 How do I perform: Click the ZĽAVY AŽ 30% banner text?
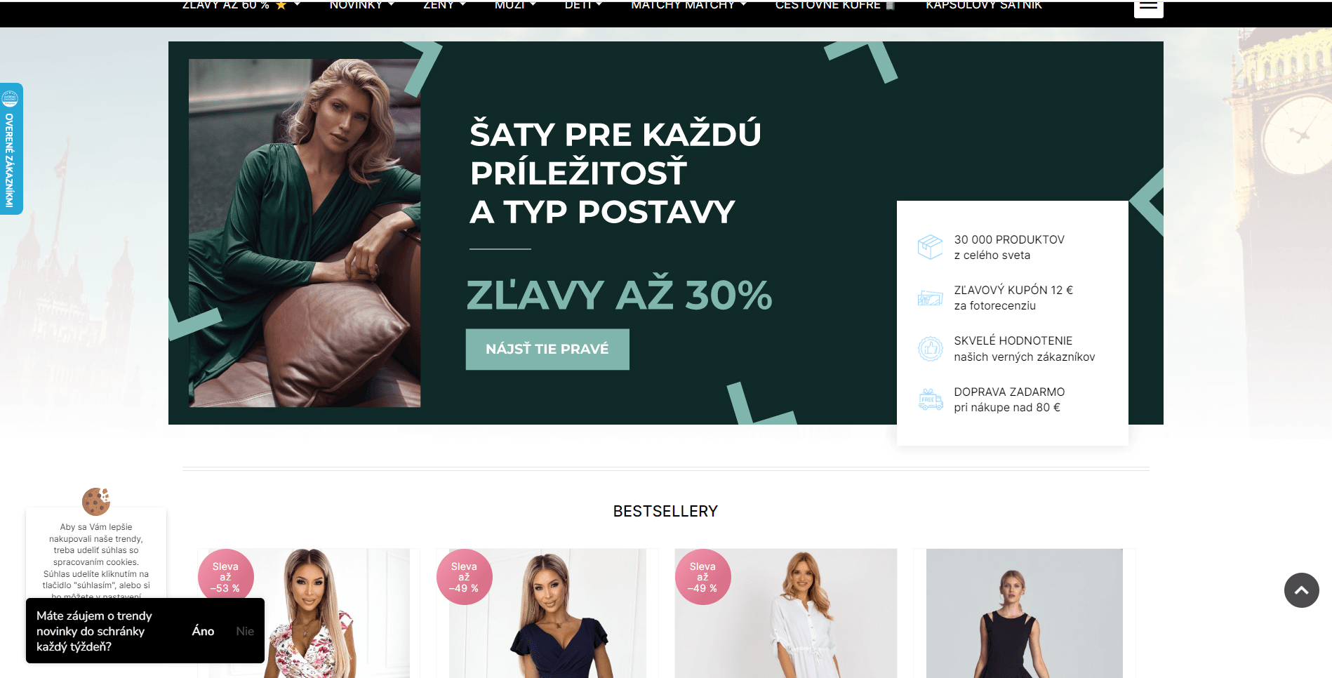(620, 295)
